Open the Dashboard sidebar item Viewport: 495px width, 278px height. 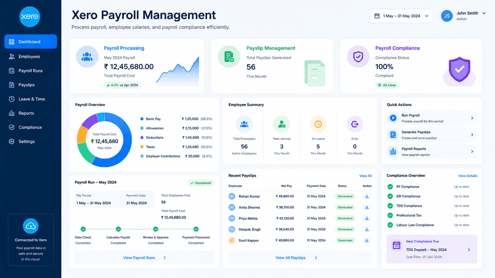[31, 42]
